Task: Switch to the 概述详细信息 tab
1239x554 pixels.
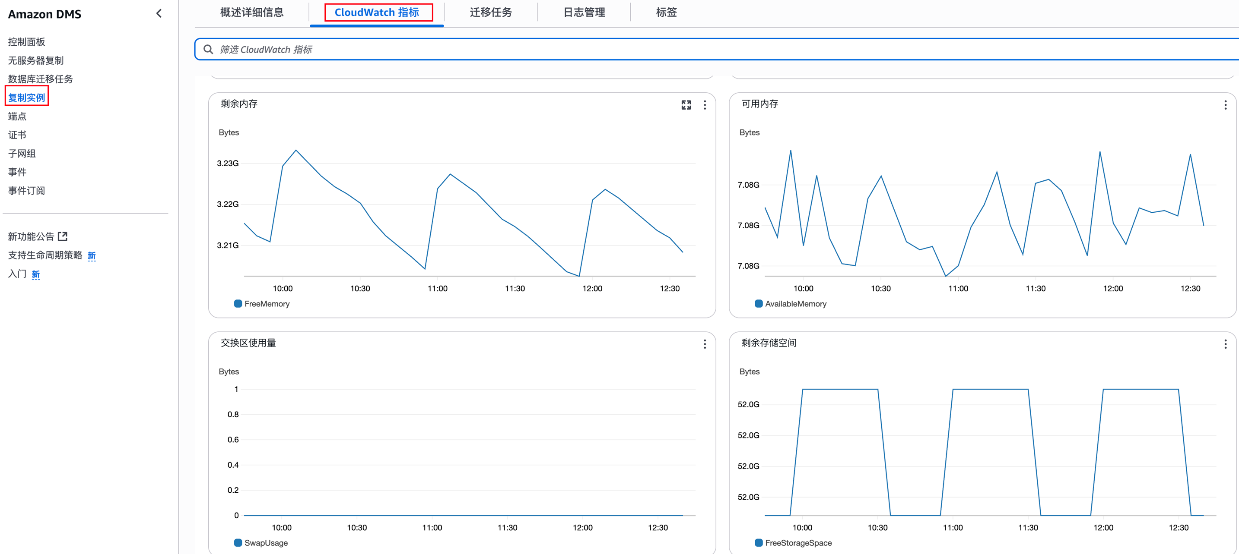Action: click(251, 13)
